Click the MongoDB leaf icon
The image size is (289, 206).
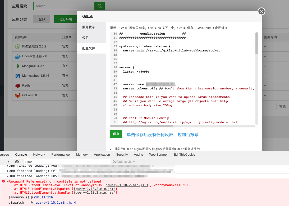click(18, 66)
